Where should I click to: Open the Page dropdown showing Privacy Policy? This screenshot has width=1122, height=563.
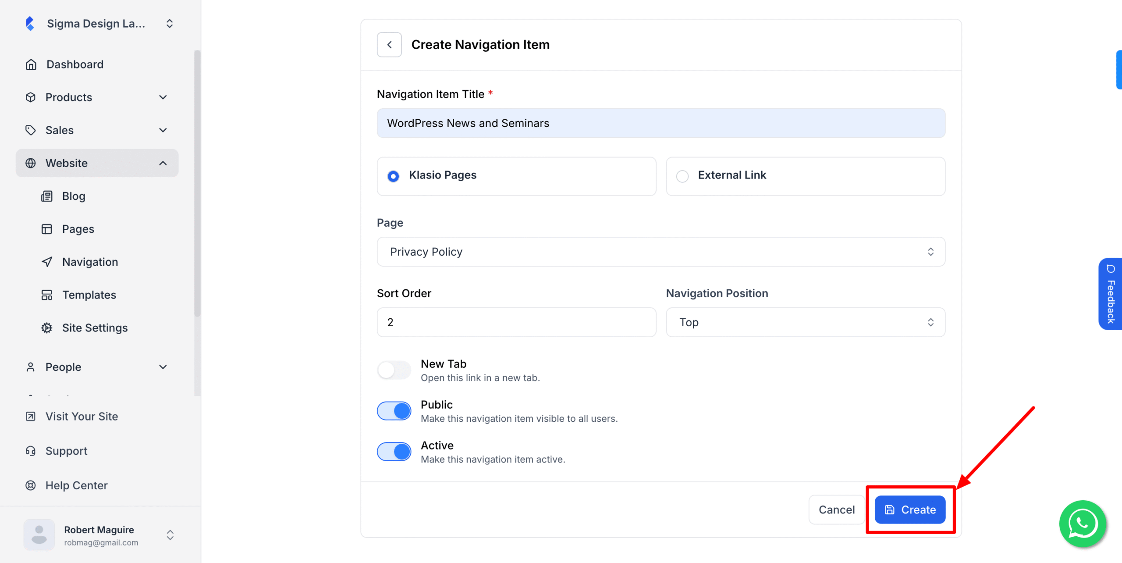pyautogui.click(x=661, y=252)
